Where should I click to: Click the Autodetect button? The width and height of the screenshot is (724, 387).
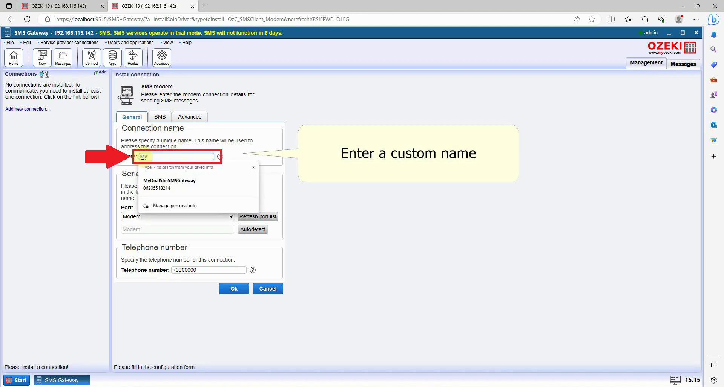[x=253, y=229]
